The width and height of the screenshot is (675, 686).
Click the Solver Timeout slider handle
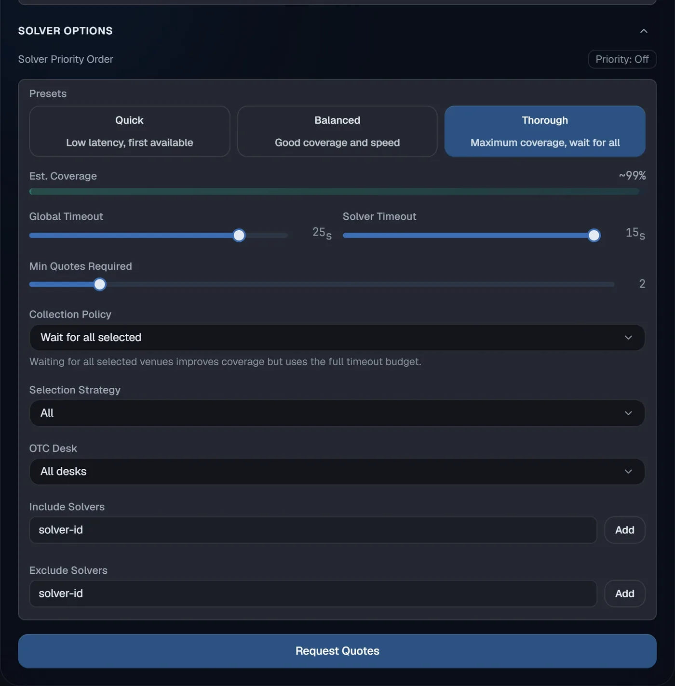594,236
